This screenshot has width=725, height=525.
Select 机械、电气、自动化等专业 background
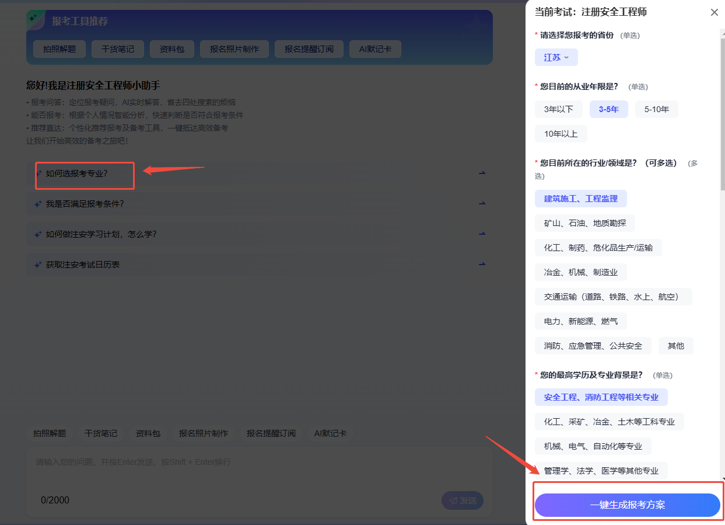(x=593, y=446)
